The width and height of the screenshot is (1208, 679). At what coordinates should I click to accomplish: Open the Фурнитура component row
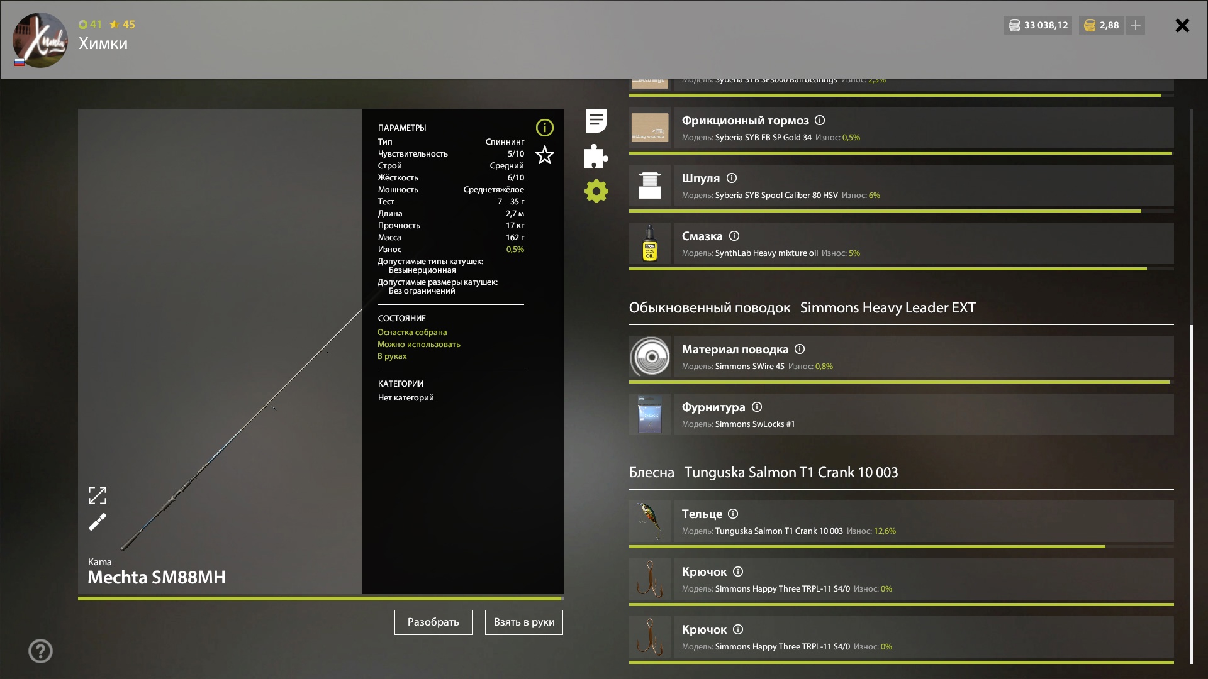[924, 414]
